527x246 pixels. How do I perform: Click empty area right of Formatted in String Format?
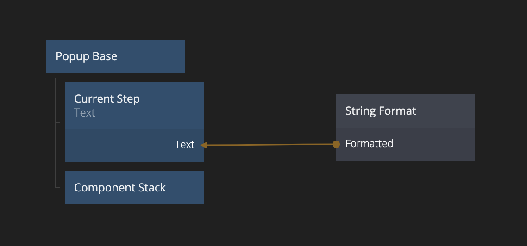click(x=435, y=144)
